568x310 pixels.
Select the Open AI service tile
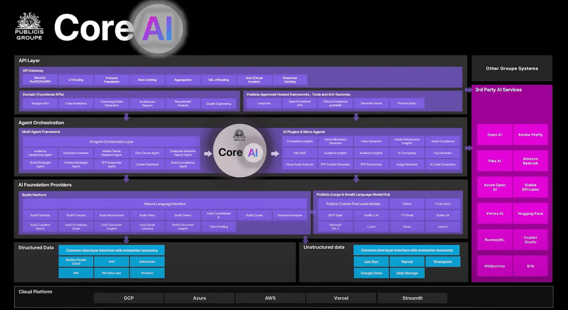pos(494,135)
